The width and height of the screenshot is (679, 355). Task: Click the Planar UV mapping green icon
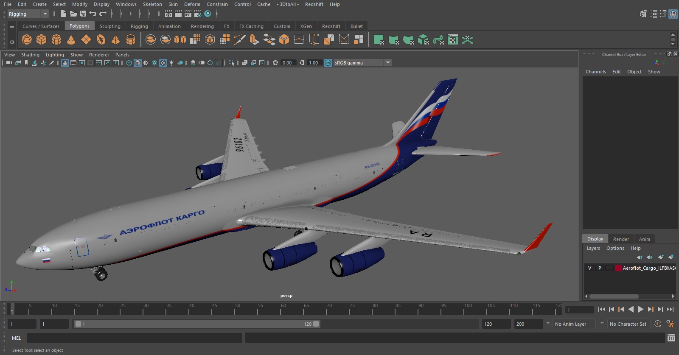(379, 40)
